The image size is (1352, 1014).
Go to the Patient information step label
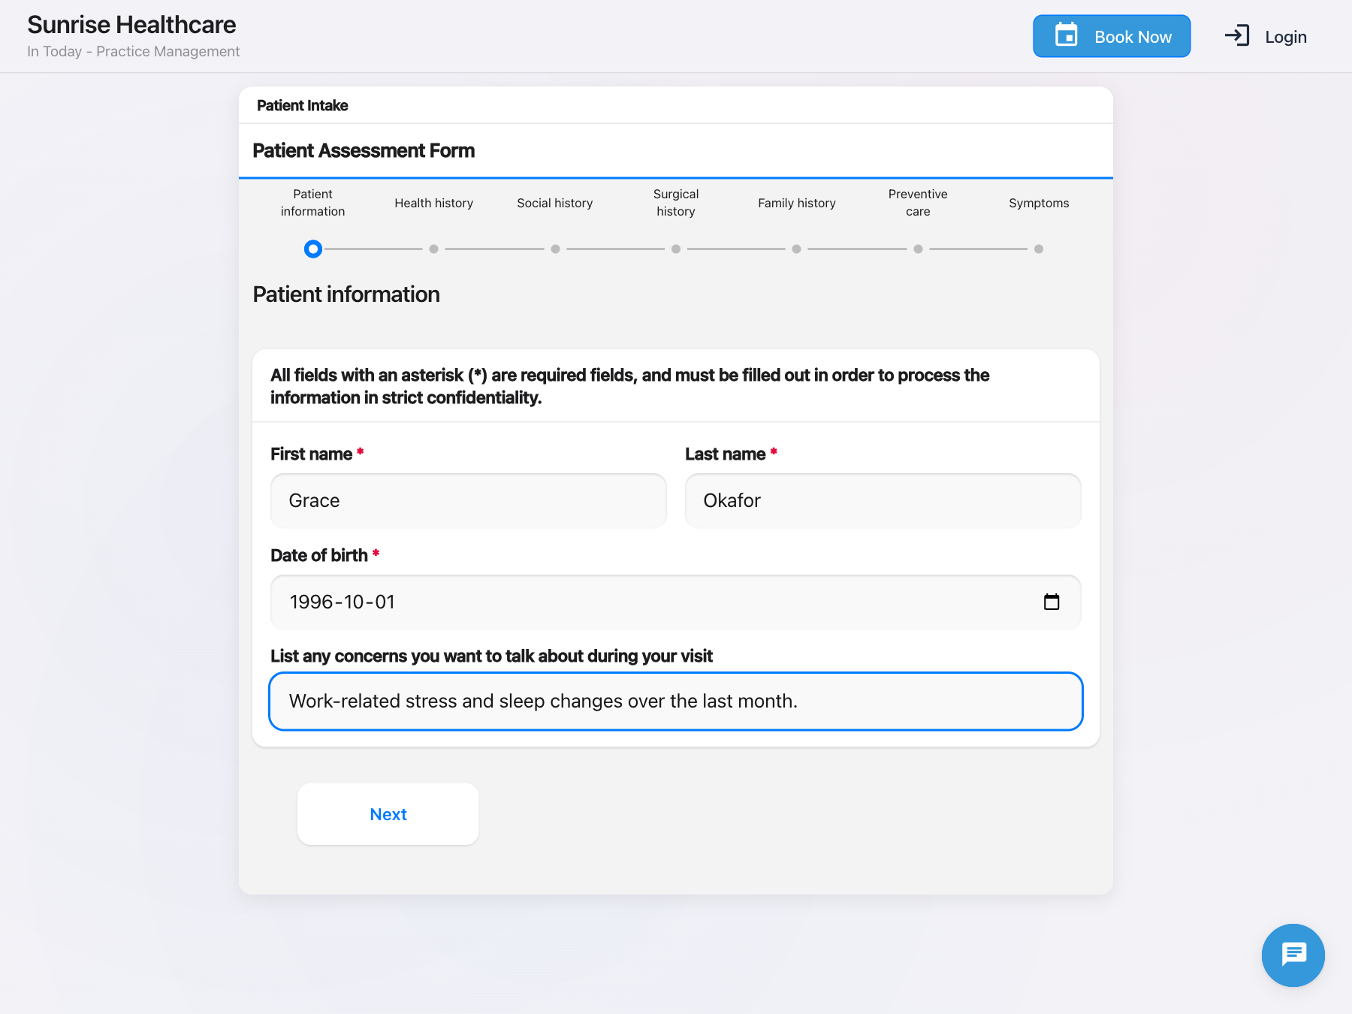[313, 203]
